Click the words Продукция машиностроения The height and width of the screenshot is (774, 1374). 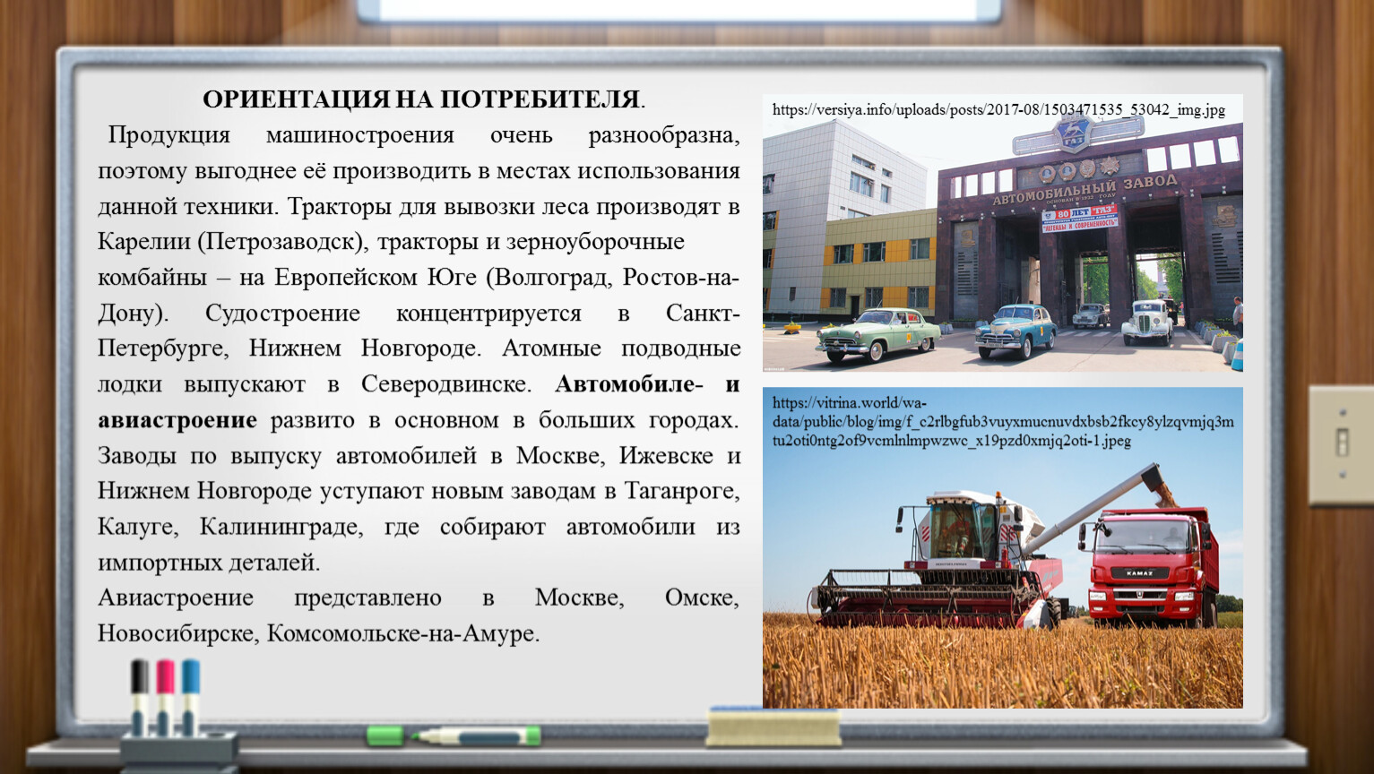click(x=281, y=136)
